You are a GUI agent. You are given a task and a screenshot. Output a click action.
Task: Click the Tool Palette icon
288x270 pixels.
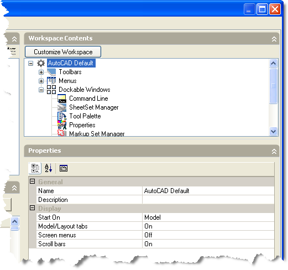click(x=62, y=116)
